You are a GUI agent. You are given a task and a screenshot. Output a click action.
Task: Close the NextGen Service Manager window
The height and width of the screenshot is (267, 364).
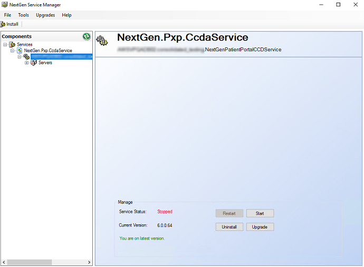coord(356,5)
